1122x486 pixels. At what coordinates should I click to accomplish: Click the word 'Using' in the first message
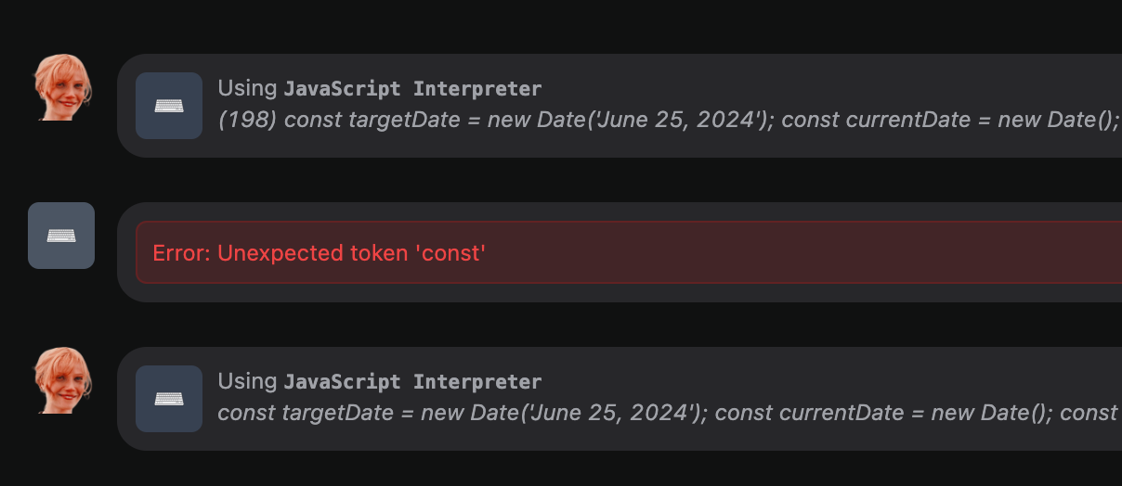(247, 89)
